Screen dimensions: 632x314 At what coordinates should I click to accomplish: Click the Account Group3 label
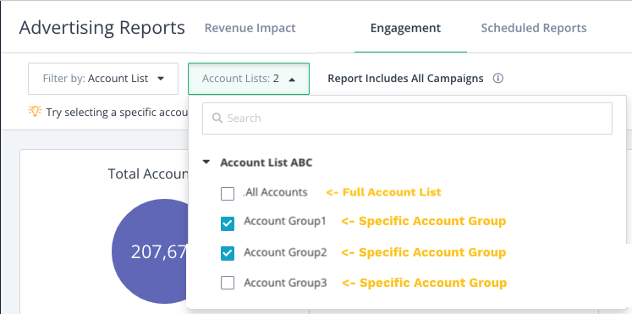click(x=285, y=283)
